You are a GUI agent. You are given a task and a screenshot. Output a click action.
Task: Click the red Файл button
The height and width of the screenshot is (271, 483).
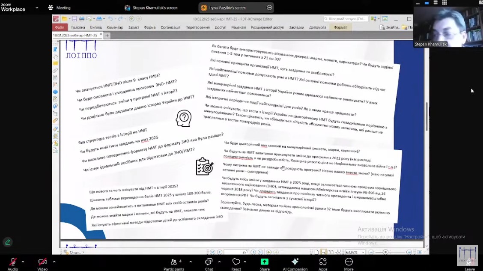tap(59, 27)
